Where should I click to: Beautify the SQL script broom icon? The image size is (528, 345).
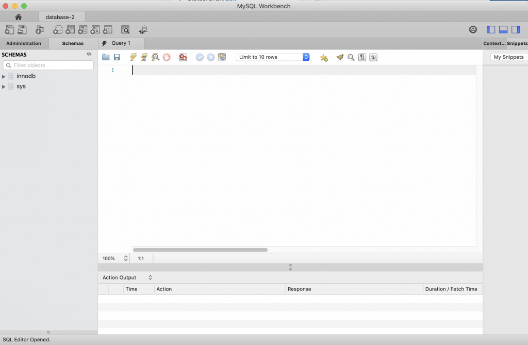coord(340,57)
